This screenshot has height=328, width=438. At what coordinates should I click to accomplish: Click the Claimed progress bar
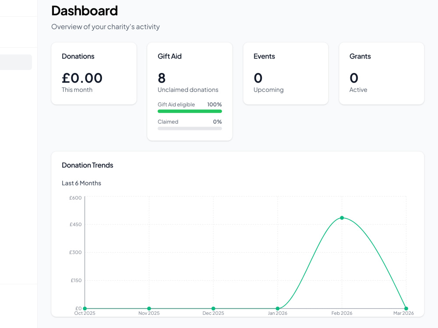(x=190, y=129)
